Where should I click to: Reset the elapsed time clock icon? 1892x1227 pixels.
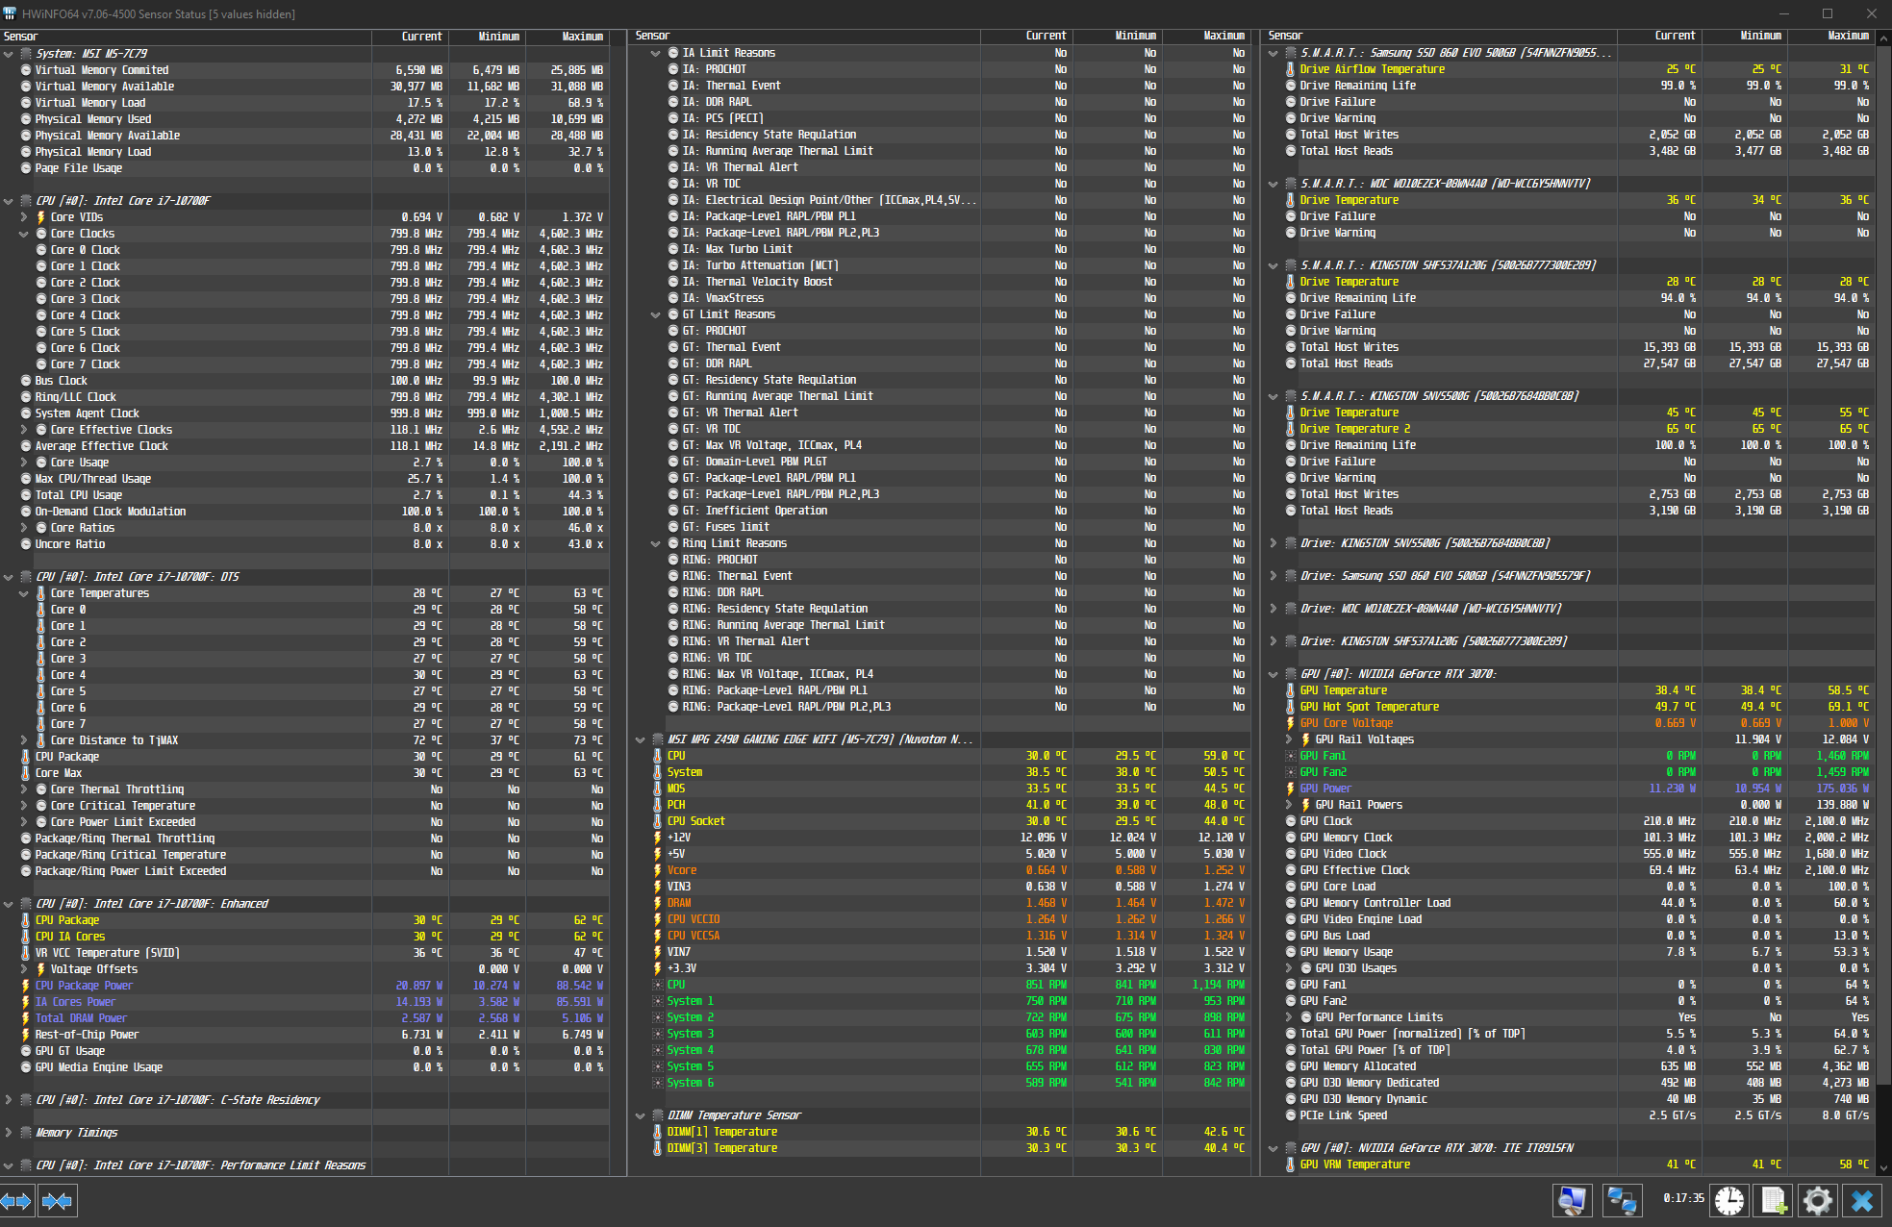(x=1728, y=1201)
